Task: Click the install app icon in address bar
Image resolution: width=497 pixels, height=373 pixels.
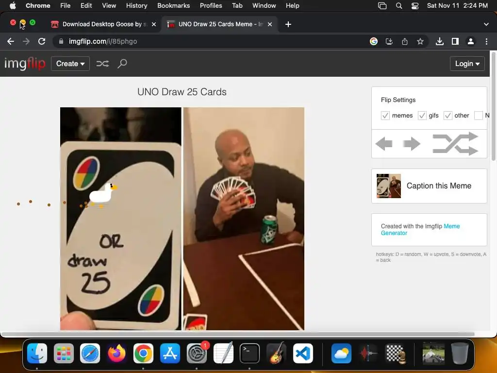Action: (x=389, y=41)
